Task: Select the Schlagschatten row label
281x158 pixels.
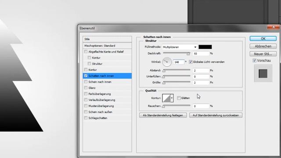Action: tap(98, 118)
